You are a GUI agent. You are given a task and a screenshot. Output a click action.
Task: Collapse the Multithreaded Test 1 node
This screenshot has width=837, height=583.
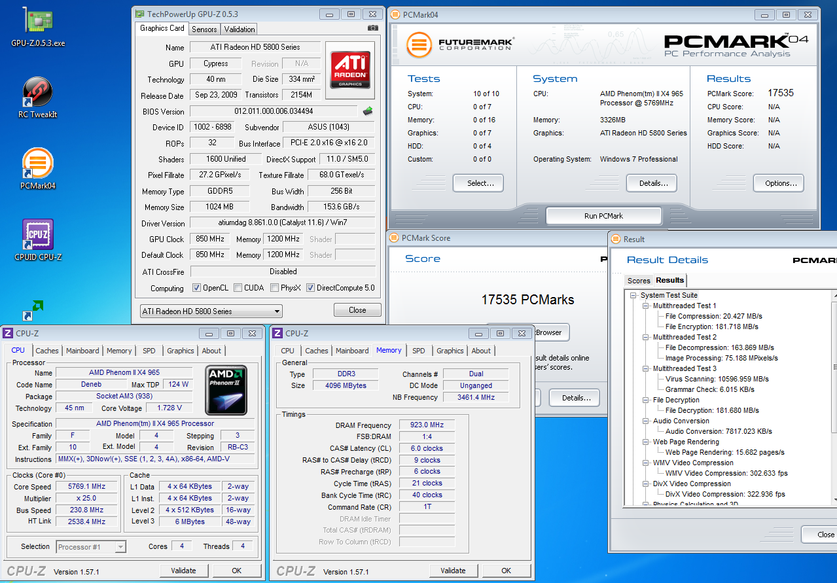(x=646, y=306)
